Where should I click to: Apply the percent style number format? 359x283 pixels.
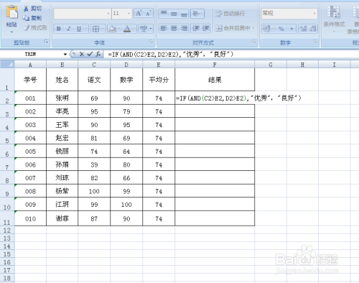(x=281, y=29)
